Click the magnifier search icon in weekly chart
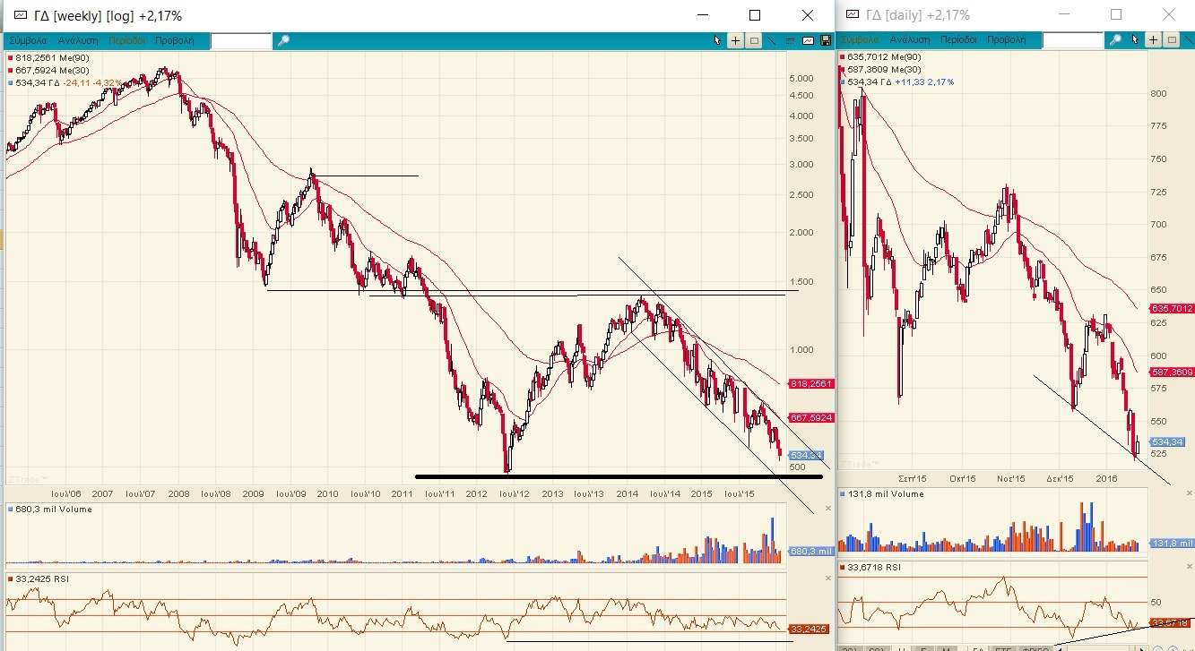 tap(283, 41)
